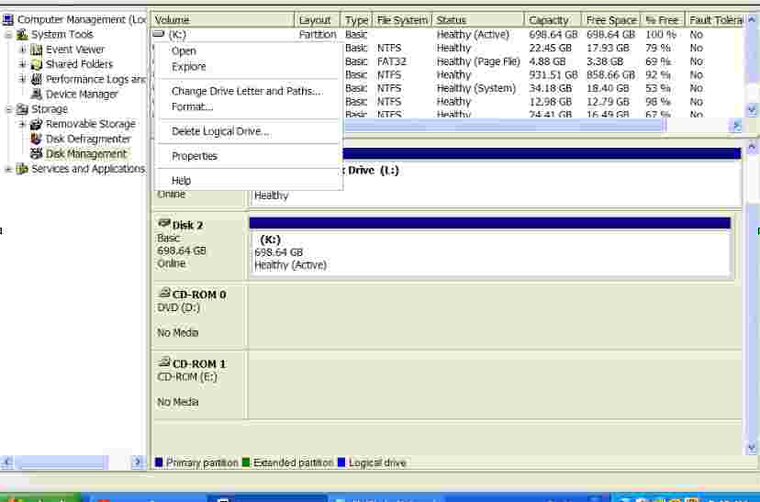The width and height of the screenshot is (760, 502).
Task: Click the volume list scroll-down arrow
Action: [753, 110]
